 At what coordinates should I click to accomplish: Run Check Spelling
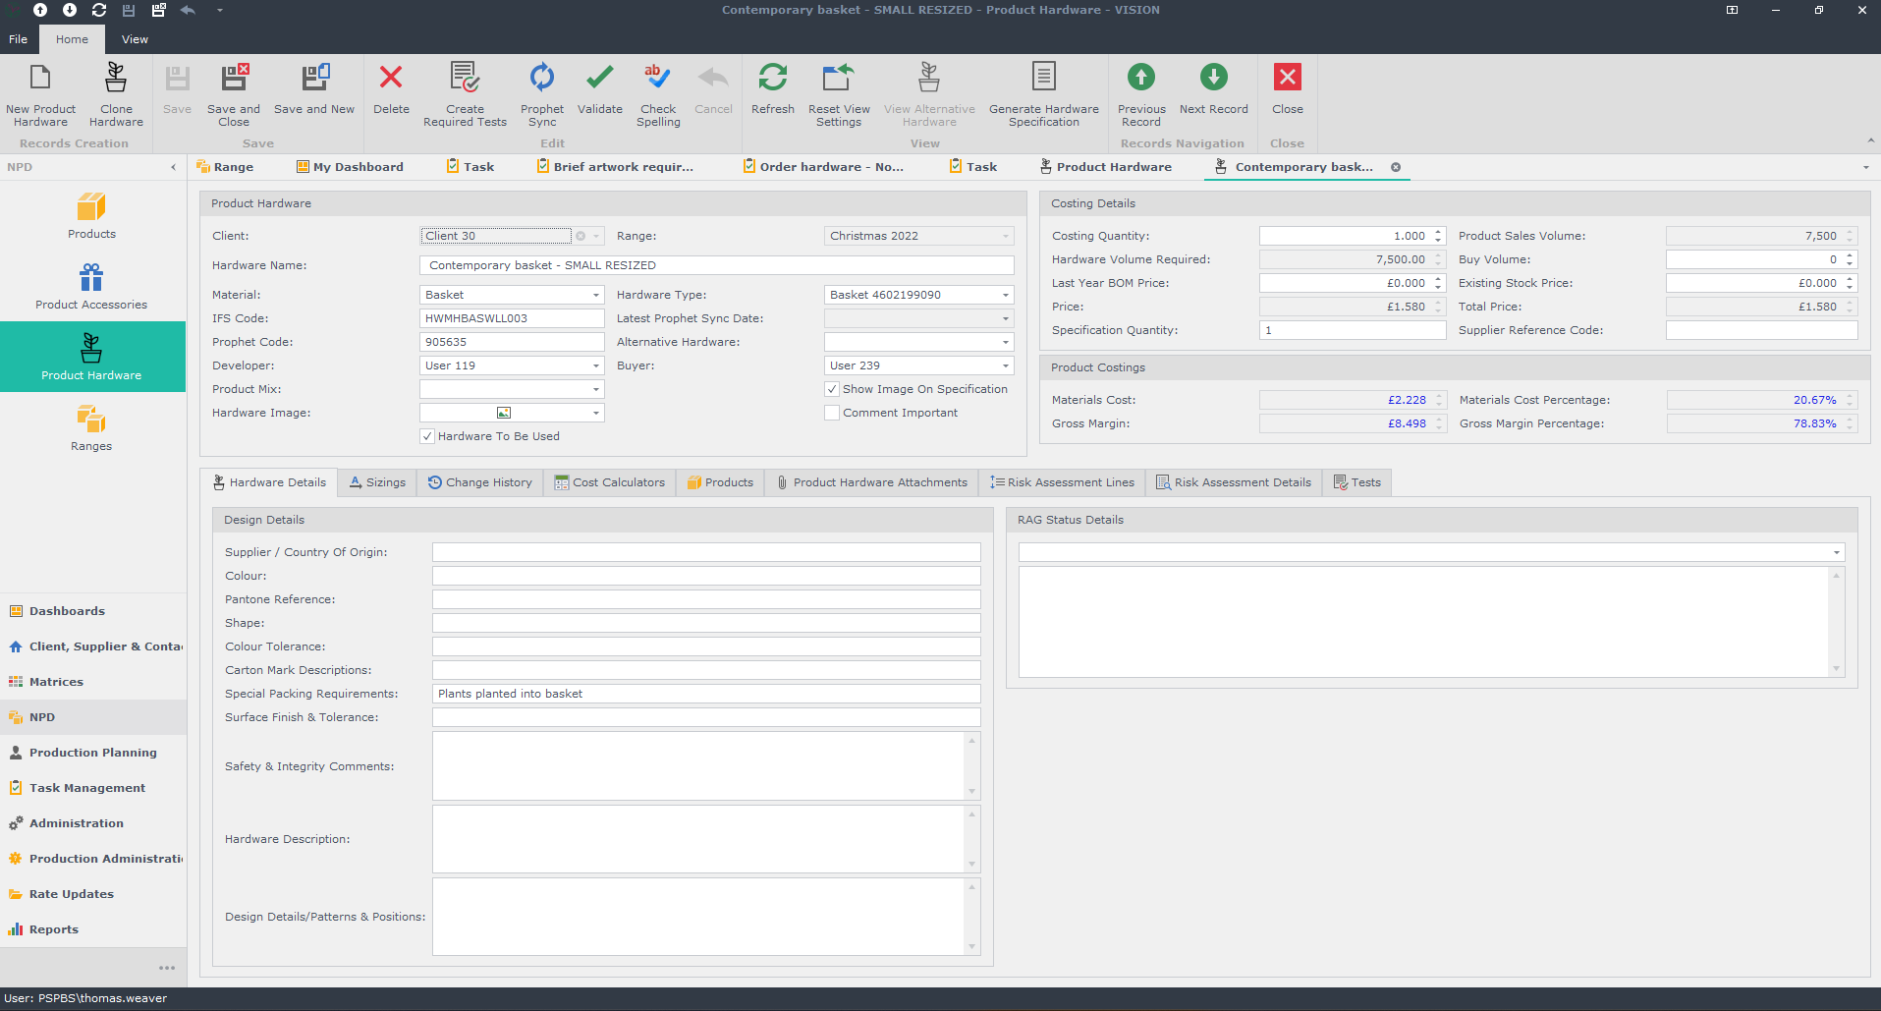(658, 94)
